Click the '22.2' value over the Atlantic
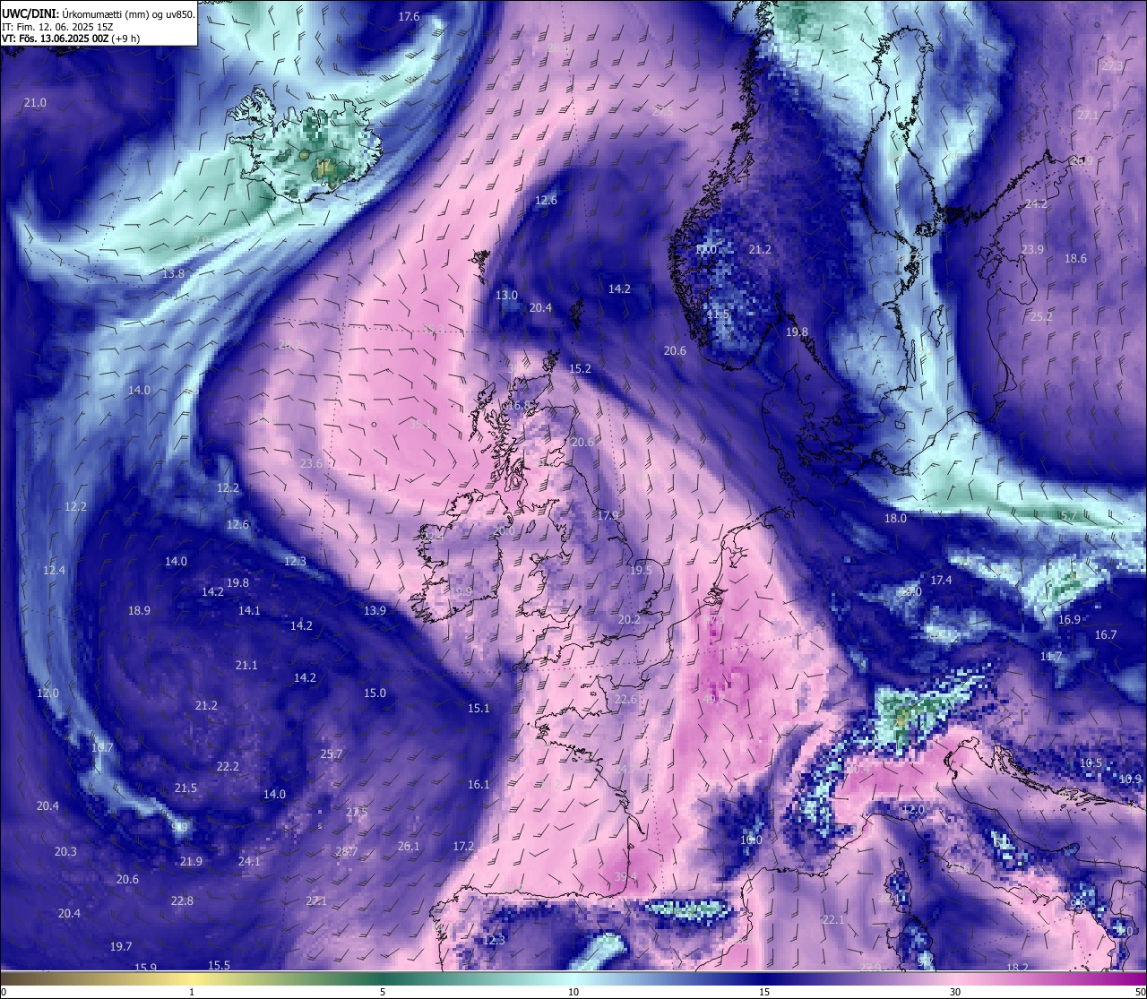Image resolution: width=1147 pixels, height=999 pixels. point(228,766)
